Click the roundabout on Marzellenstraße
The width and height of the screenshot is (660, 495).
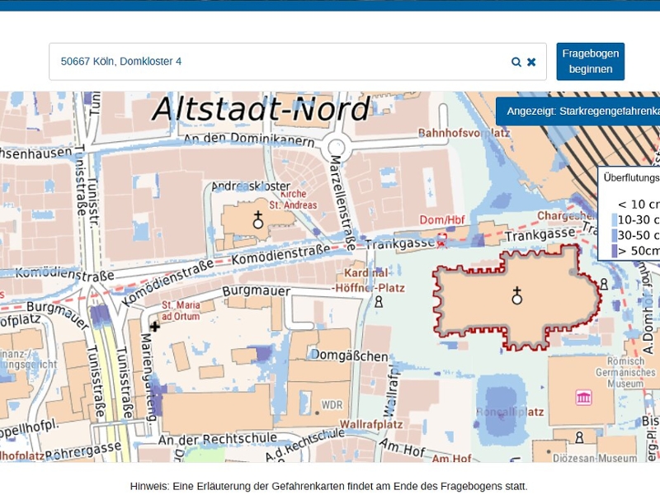coord(336,148)
